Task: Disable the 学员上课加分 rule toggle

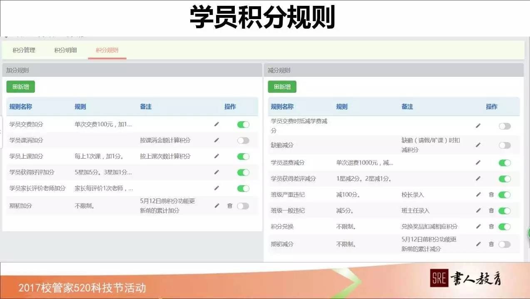Action: point(243,156)
